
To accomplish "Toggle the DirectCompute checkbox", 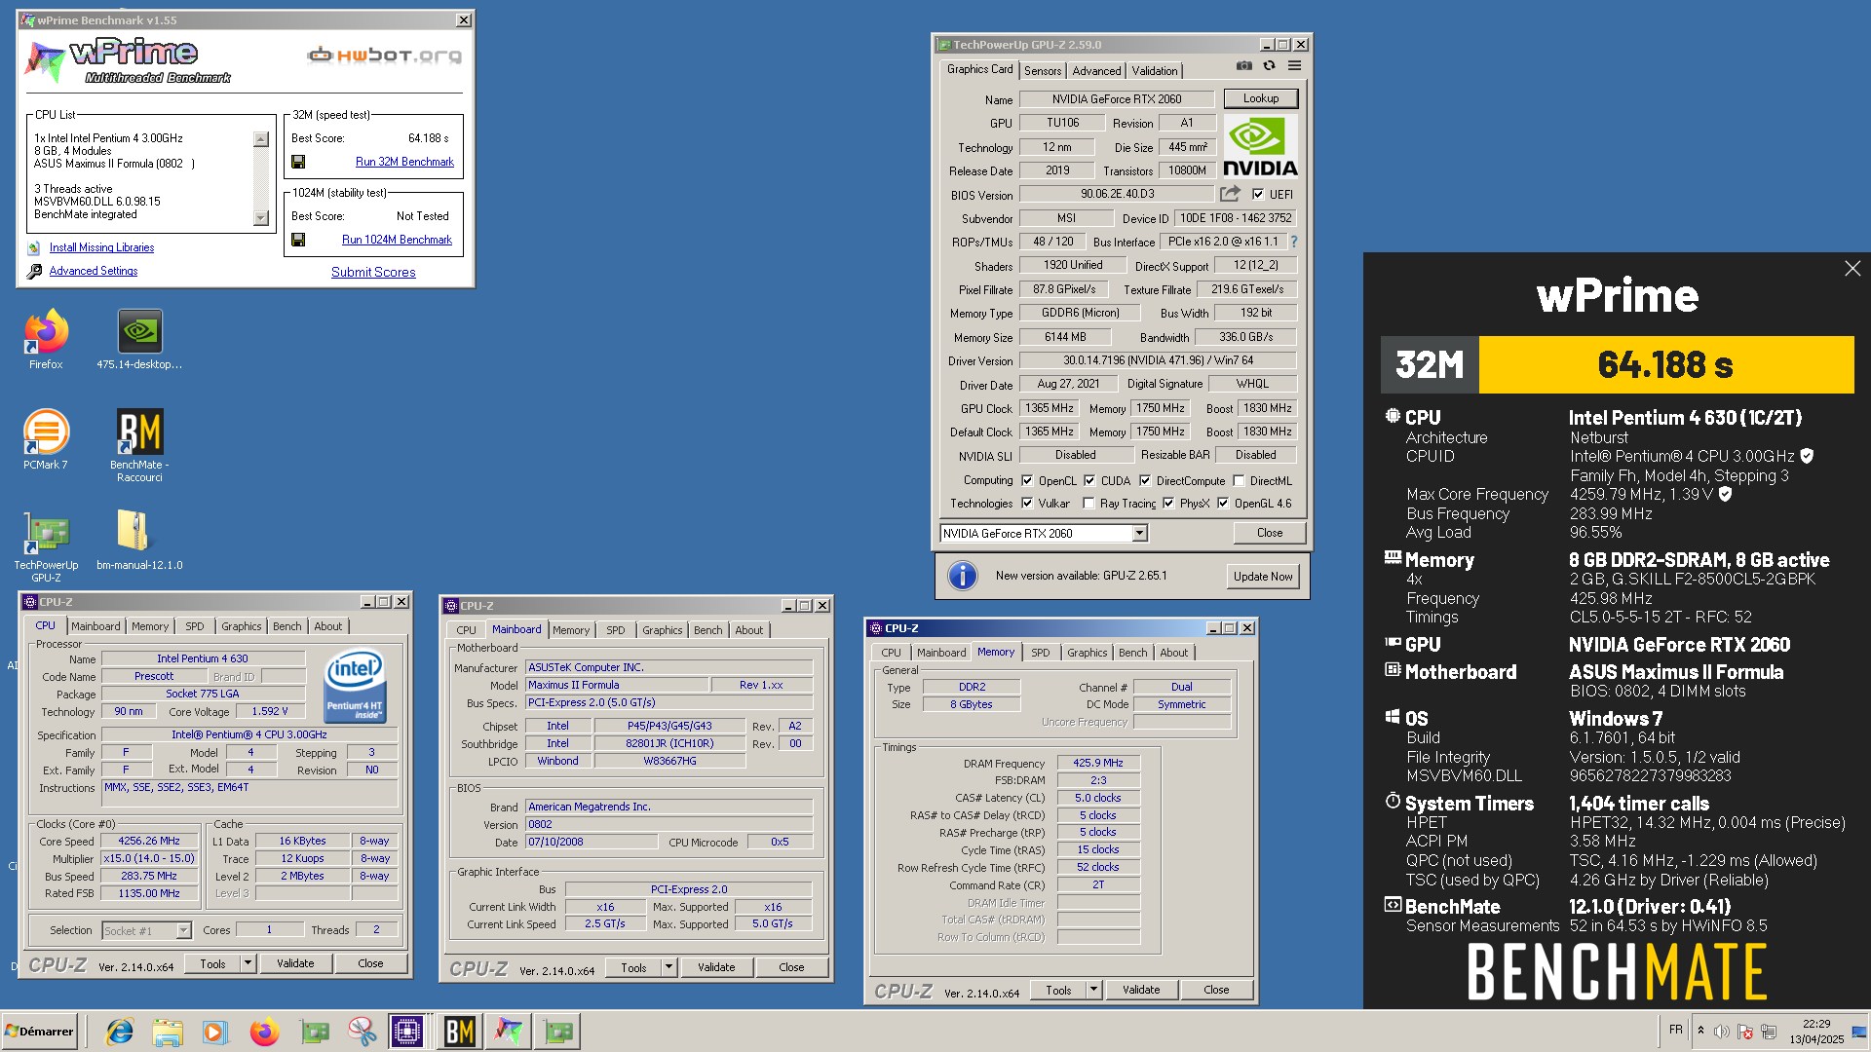I will 1145,480.
